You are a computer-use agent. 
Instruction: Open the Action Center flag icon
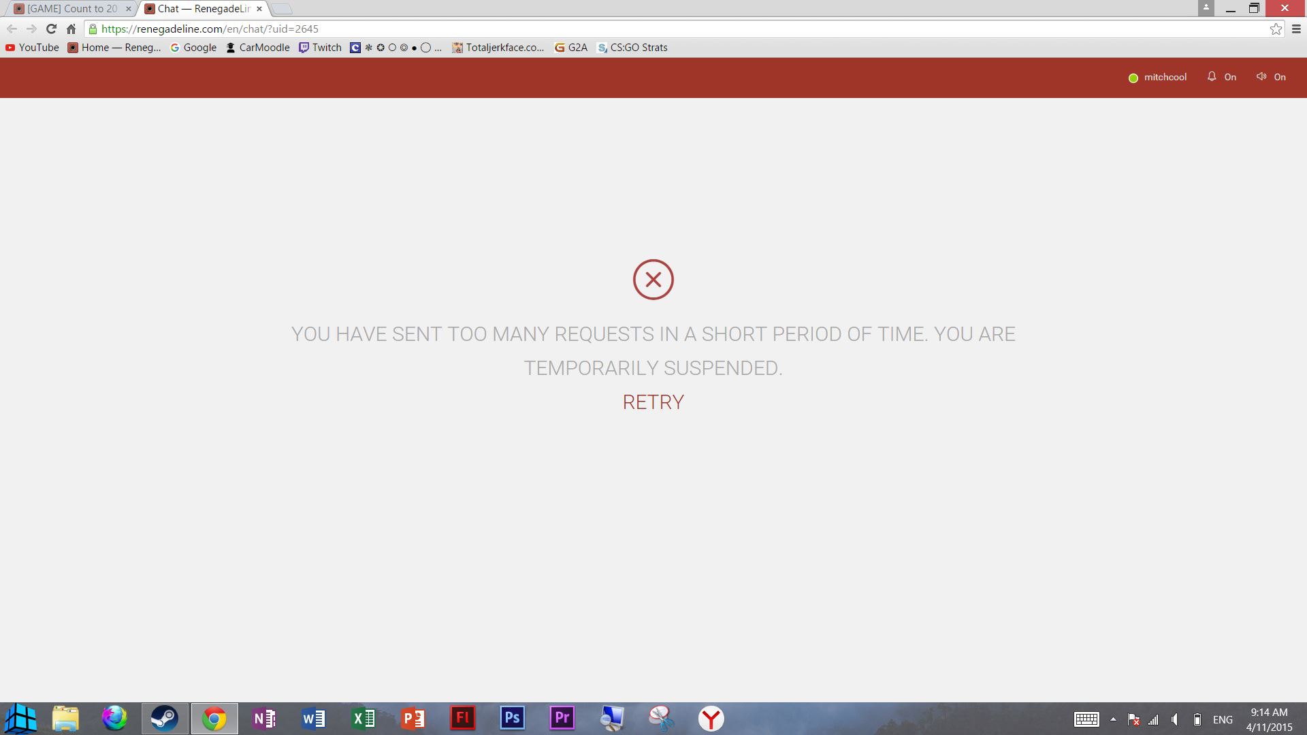[1133, 719]
